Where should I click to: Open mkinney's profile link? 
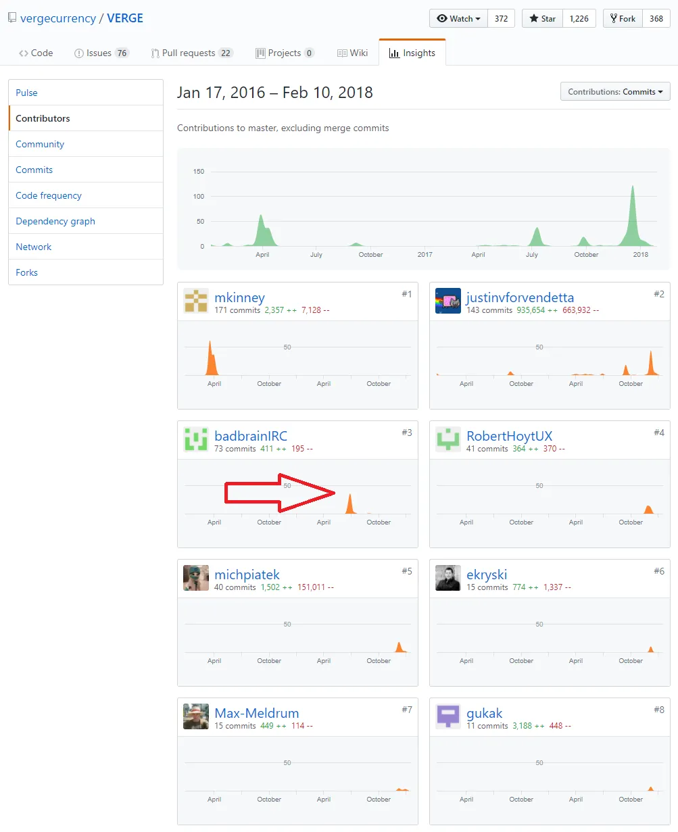click(x=239, y=297)
